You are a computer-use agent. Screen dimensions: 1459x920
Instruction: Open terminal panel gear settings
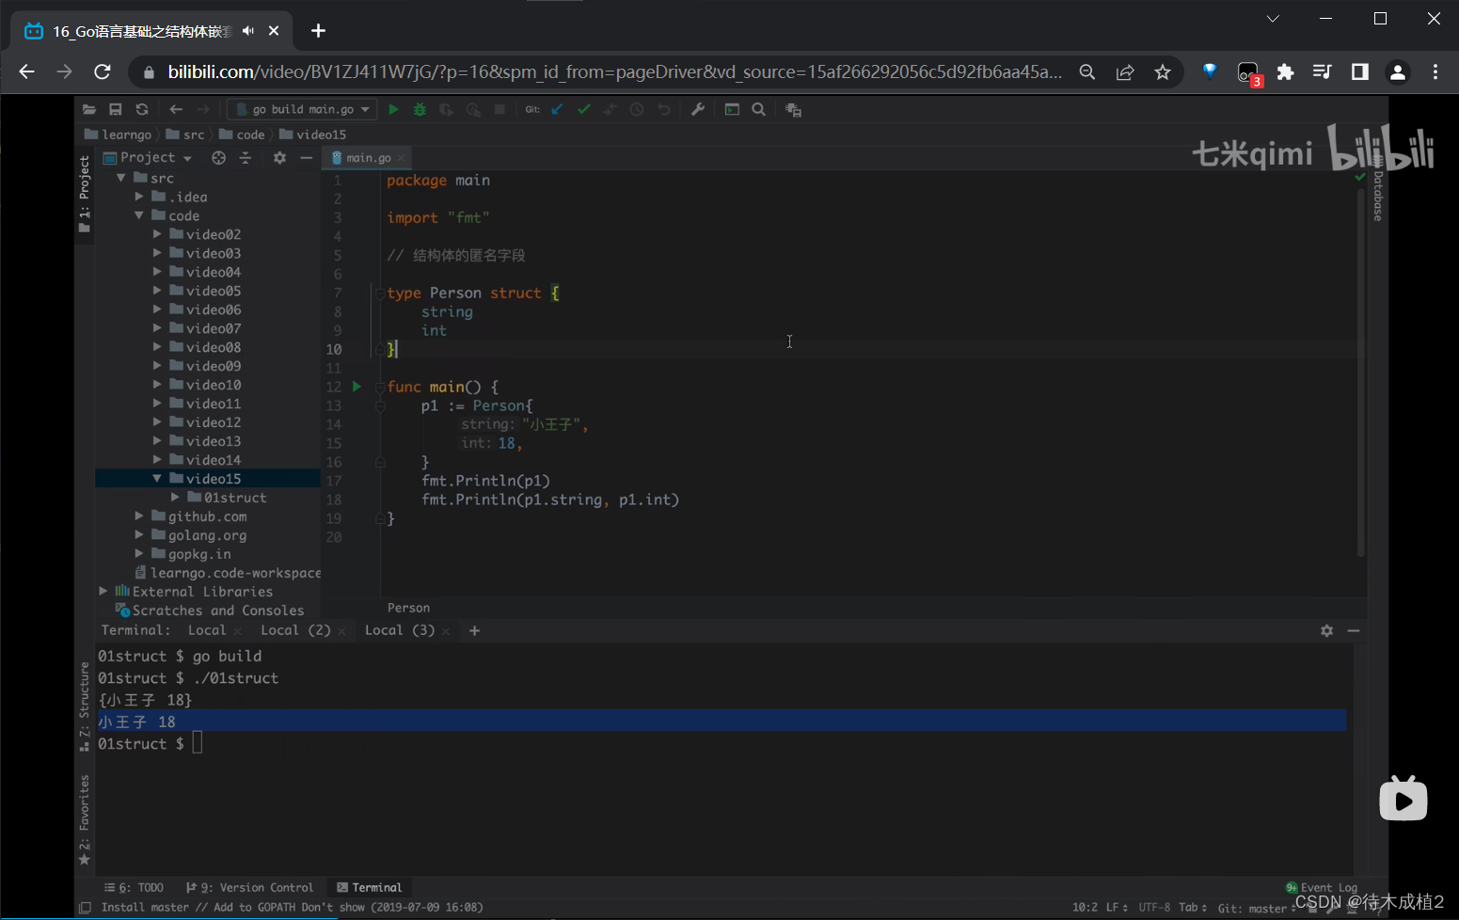coord(1326,630)
